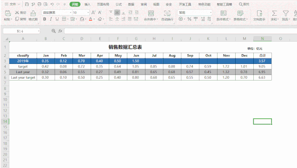Expand the border style dropdown arrow
The width and height of the screenshot is (297, 168).
tap(67, 19)
